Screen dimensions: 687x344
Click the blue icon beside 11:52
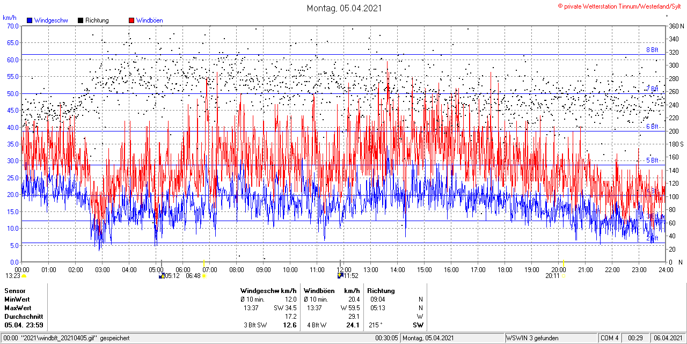[340, 276]
